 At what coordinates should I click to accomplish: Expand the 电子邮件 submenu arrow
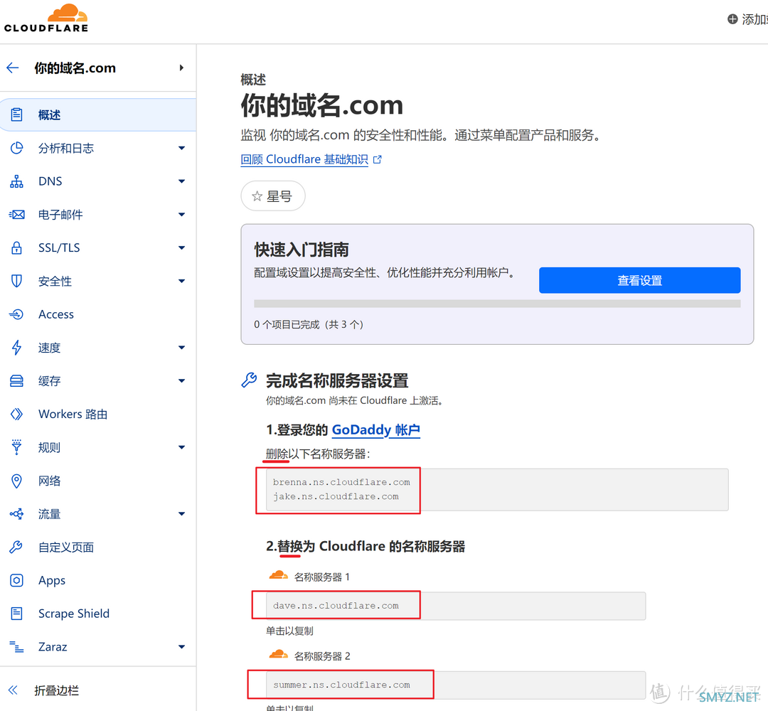[x=182, y=215]
